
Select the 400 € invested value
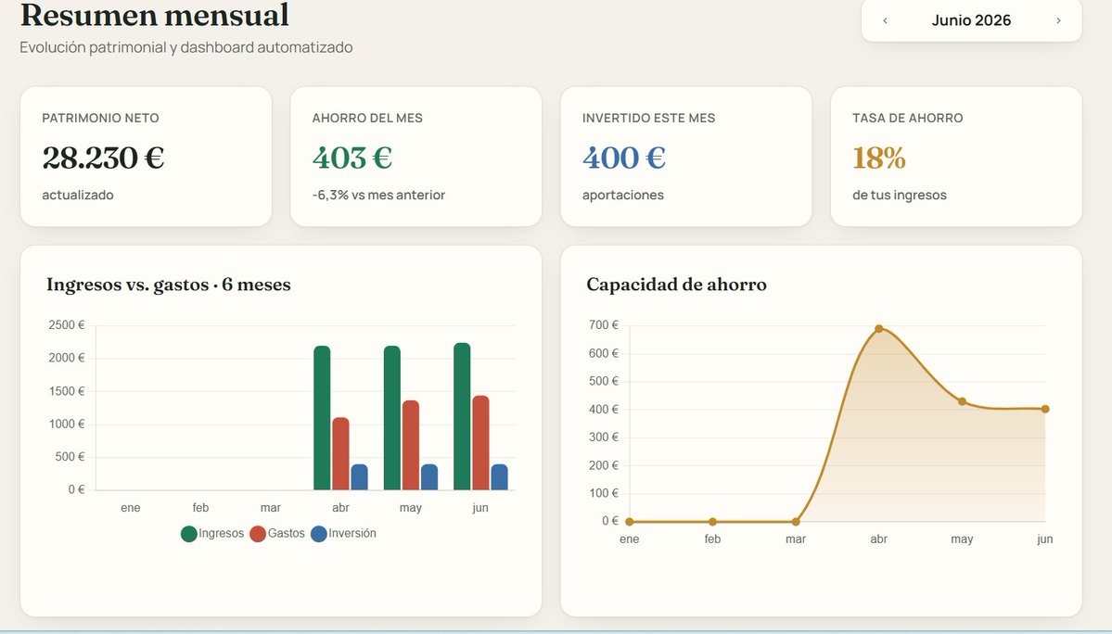623,158
